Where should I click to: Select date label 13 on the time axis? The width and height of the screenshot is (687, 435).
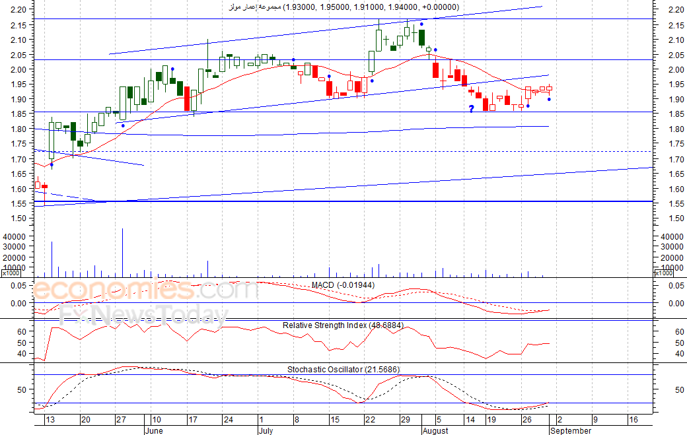(x=50, y=420)
